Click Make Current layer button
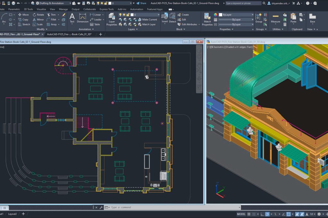Viewport: 328px width, 218px height. click(147, 20)
